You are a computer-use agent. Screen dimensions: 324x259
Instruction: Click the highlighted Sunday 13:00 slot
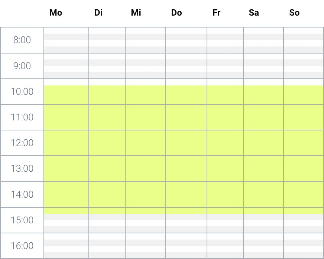(x=304, y=169)
